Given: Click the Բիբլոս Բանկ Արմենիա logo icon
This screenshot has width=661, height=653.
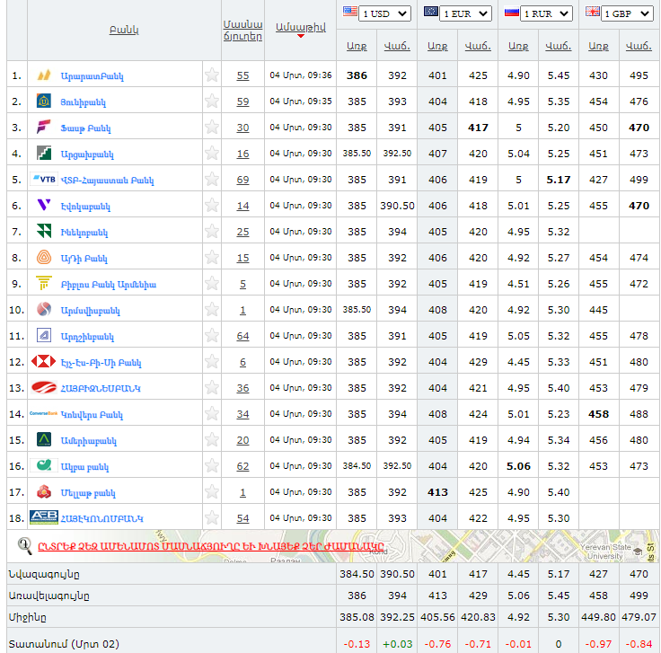Looking at the screenshot, I should (44, 283).
